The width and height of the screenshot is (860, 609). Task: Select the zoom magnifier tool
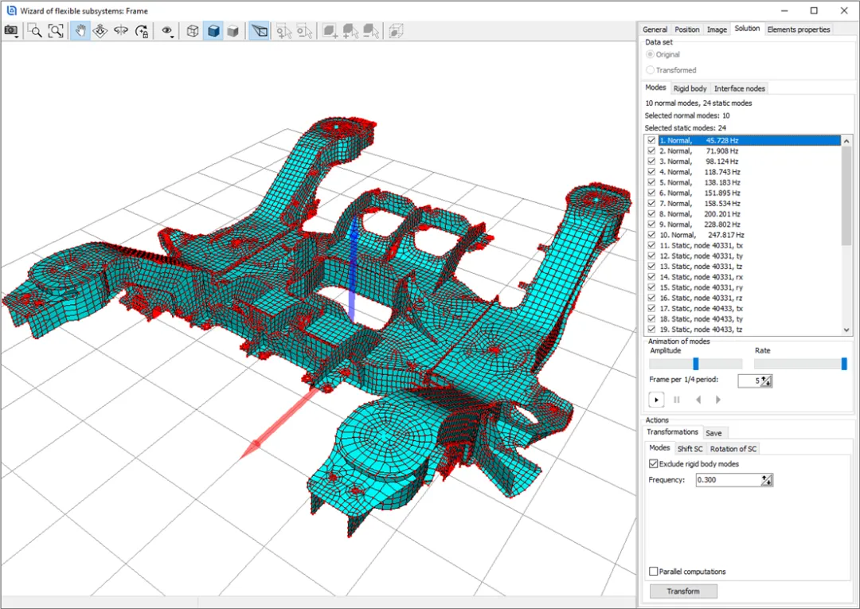point(35,31)
